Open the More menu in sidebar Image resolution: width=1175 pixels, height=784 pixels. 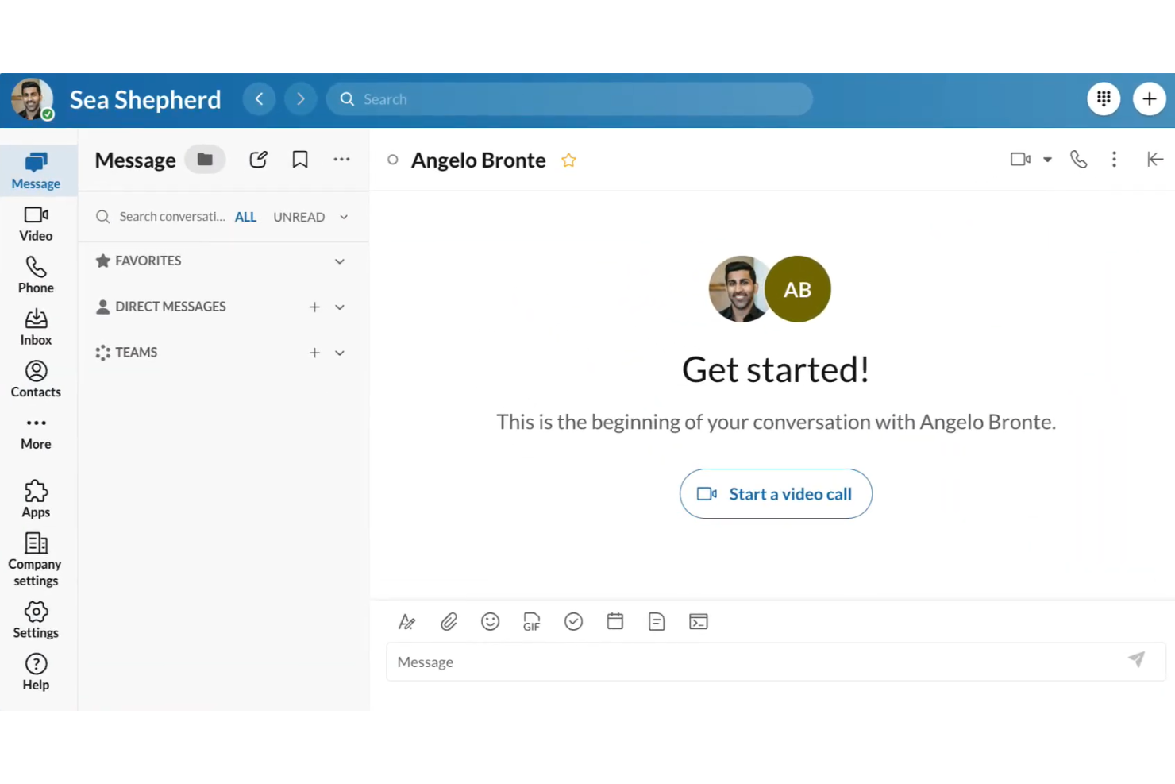tap(36, 433)
